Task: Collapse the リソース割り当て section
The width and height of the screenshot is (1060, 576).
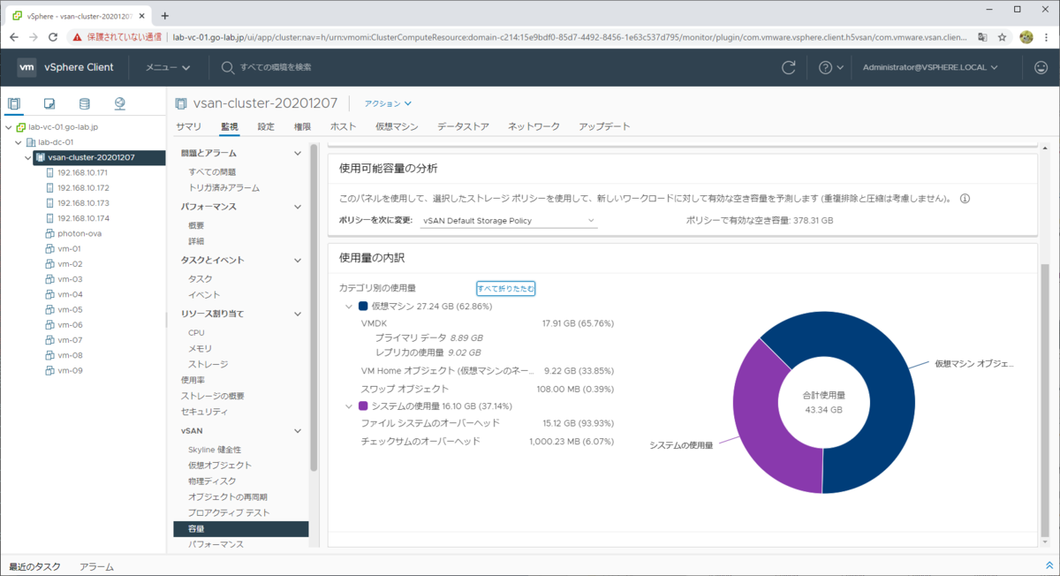Action: tap(298, 314)
